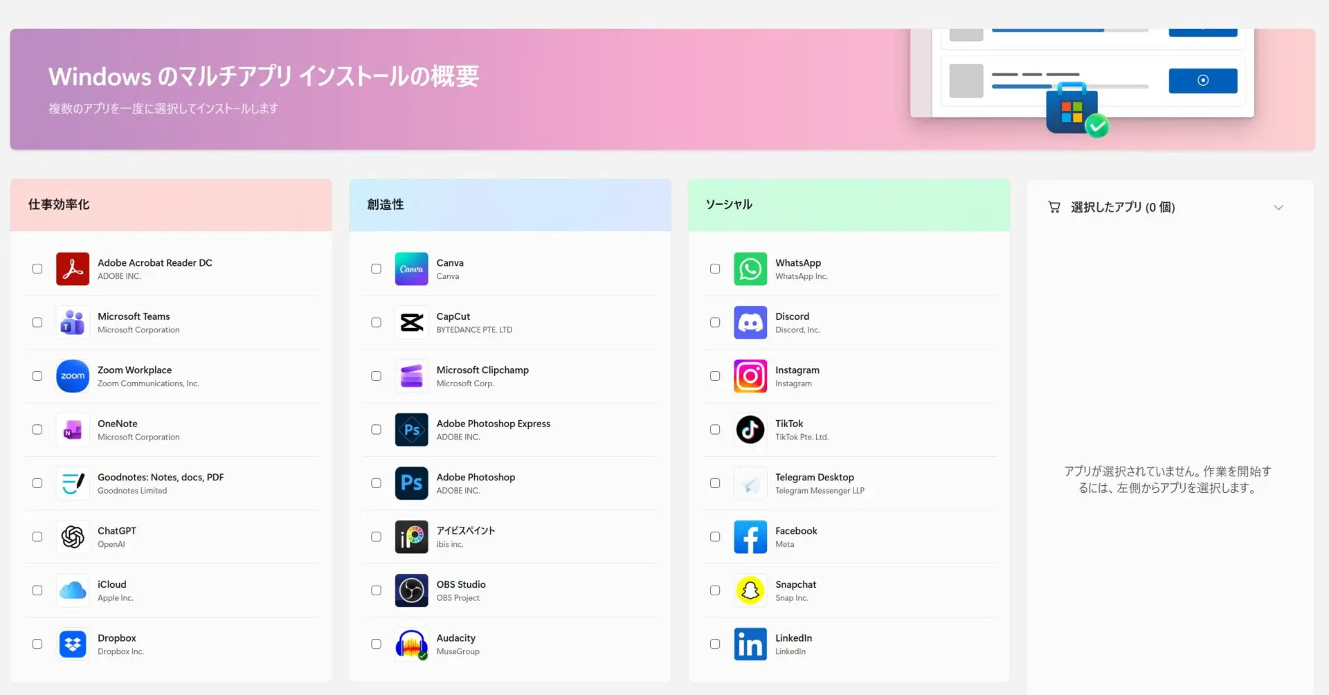Click the shopping cart icon for selected apps
1329x695 pixels.
click(x=1054, y=207)
